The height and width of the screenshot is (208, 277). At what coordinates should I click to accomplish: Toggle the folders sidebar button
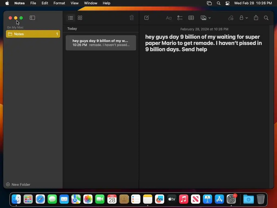point(32,18)
